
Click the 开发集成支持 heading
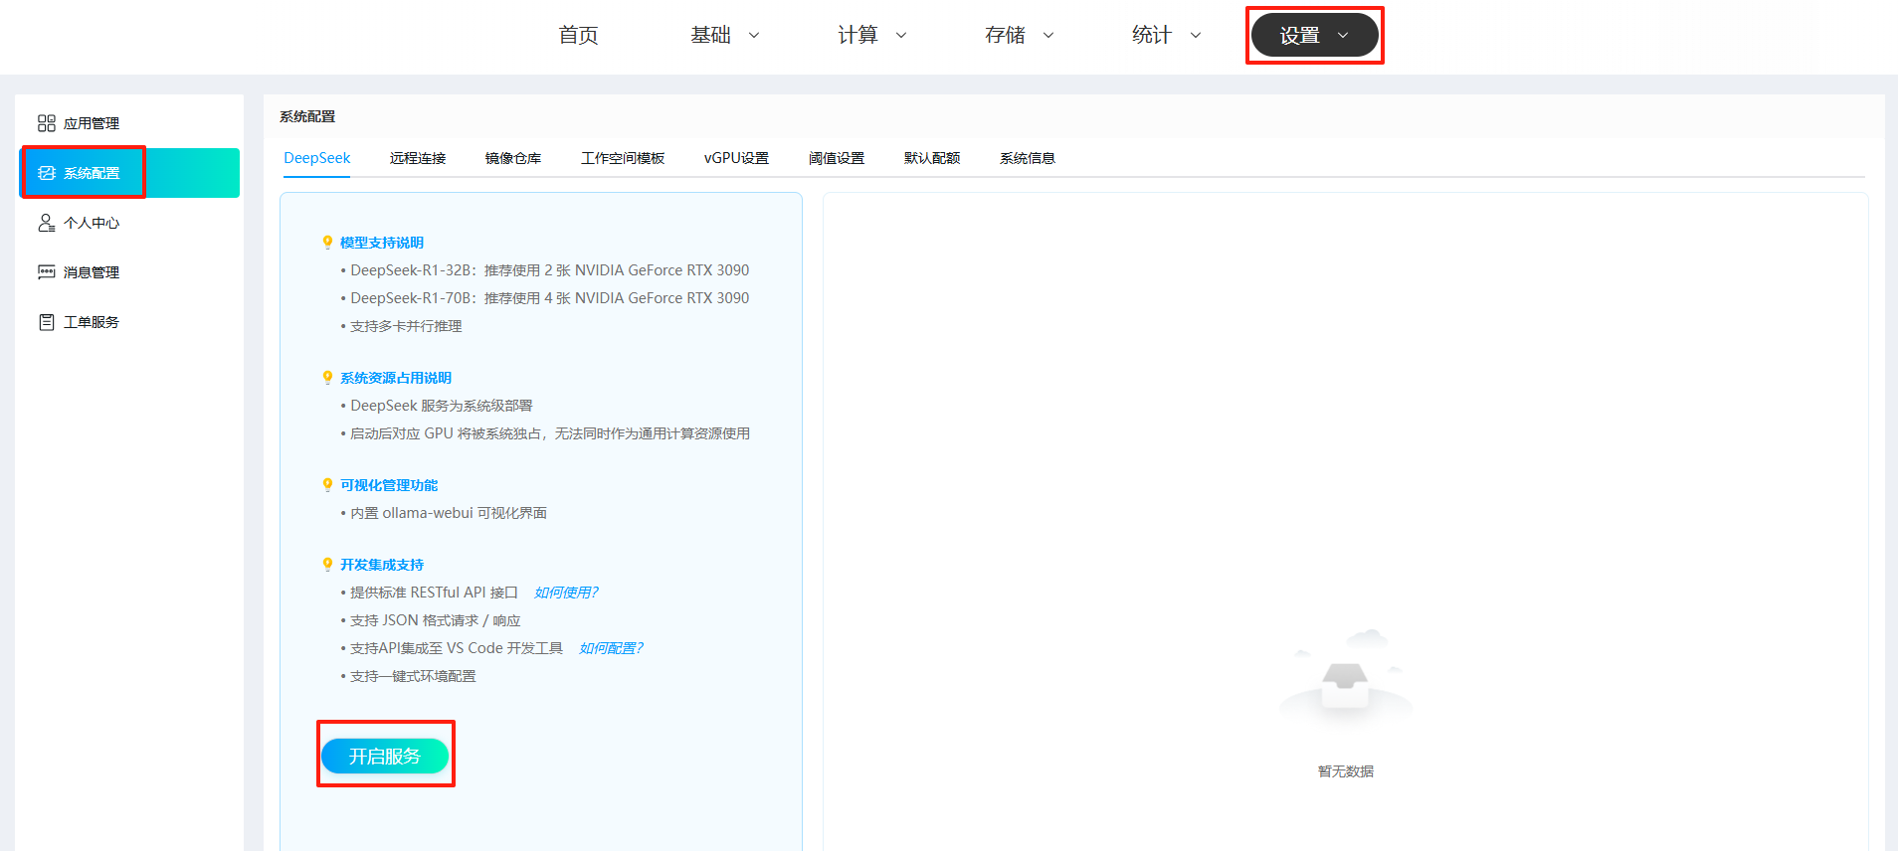pyautogui.click(x=382, y=565)
